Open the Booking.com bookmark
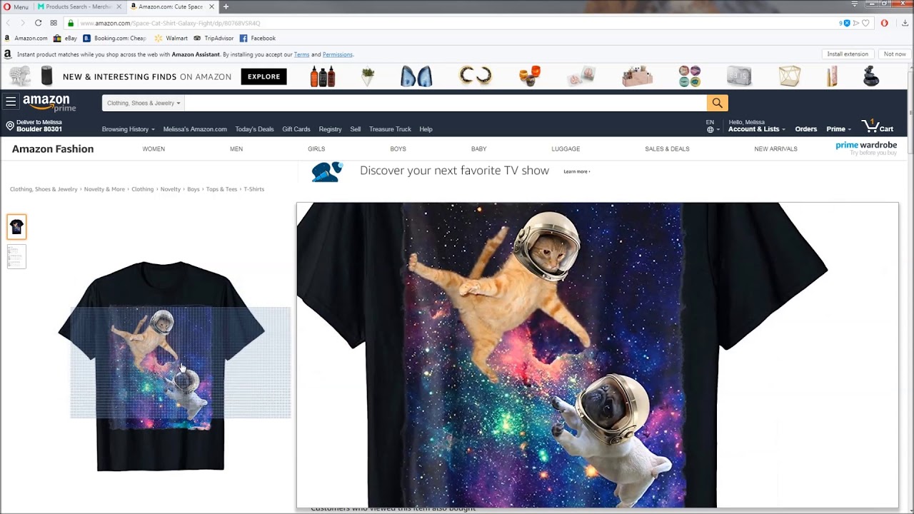The image size is (914, 514). pos(115,39)
